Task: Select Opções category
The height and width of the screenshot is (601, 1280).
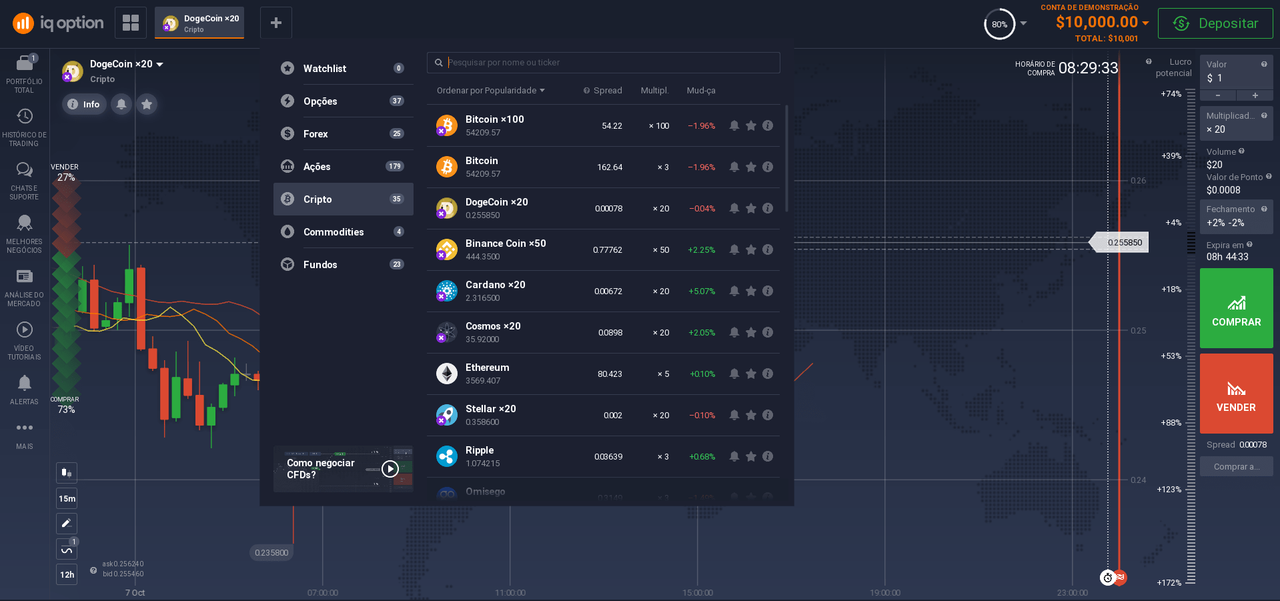Action: [x=343, y=101]
